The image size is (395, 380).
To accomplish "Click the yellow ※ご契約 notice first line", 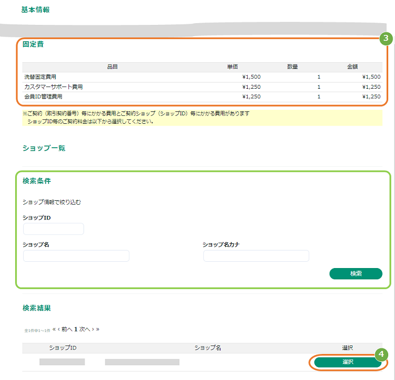I will pyautogui.click(x=136, y=114).
